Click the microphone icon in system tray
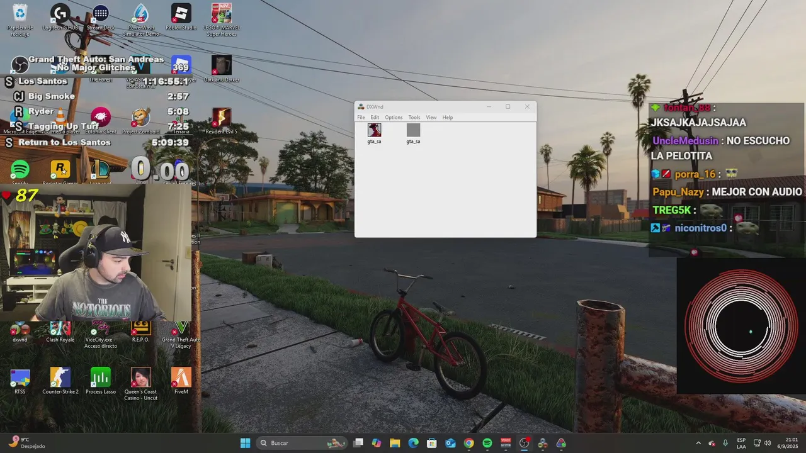 (726, 443)
